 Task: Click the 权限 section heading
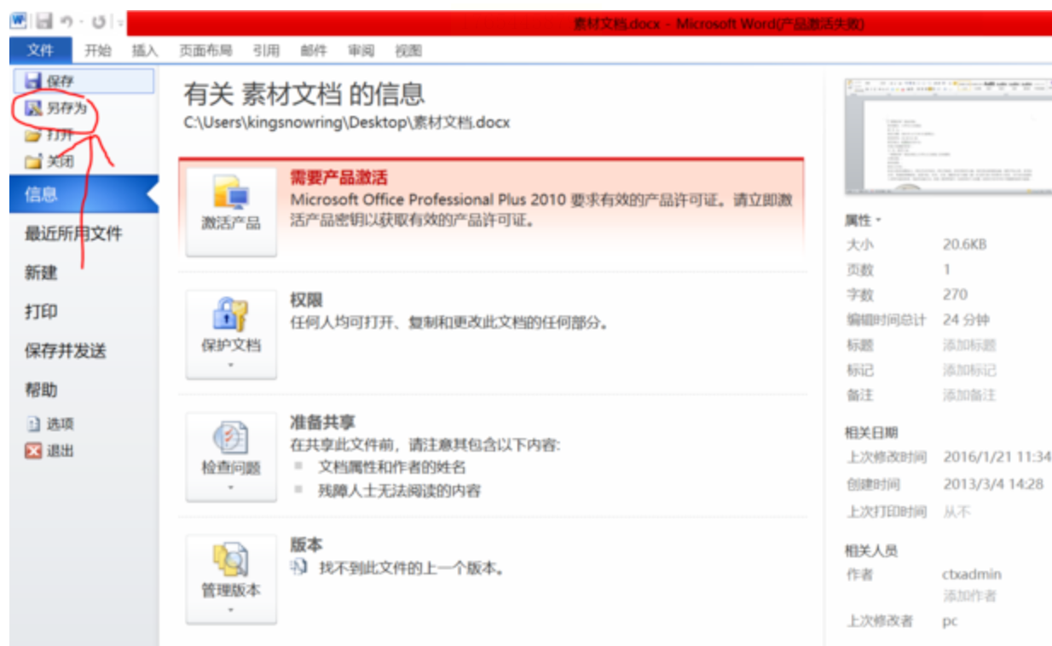click(x=306, y=300)
